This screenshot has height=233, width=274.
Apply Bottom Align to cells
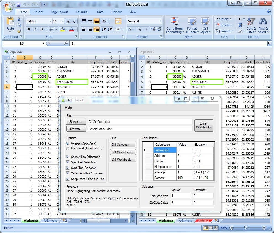(96, 21)
